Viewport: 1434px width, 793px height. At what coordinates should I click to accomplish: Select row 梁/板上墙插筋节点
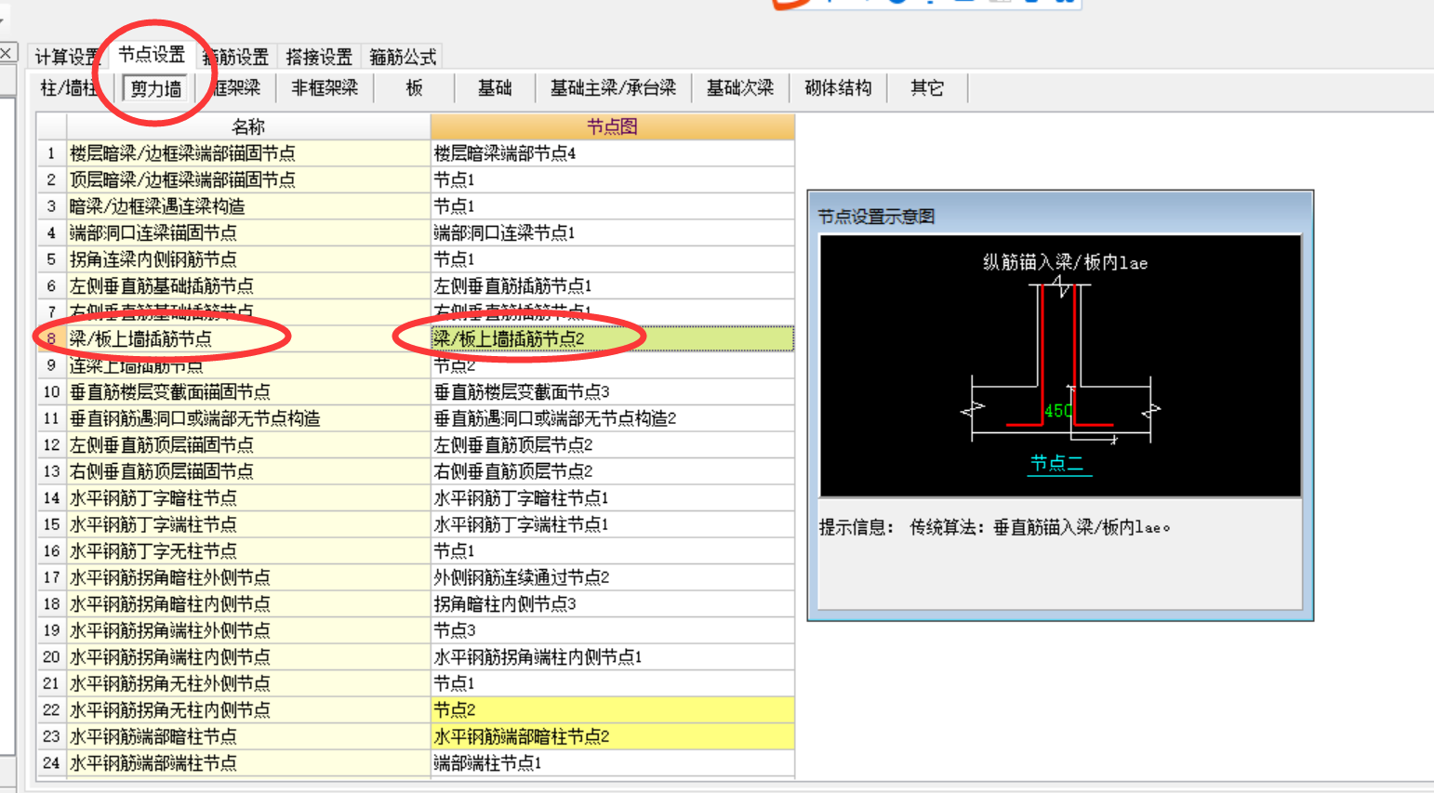[248, 338]
